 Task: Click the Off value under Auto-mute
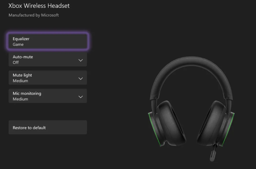(16, 62)
